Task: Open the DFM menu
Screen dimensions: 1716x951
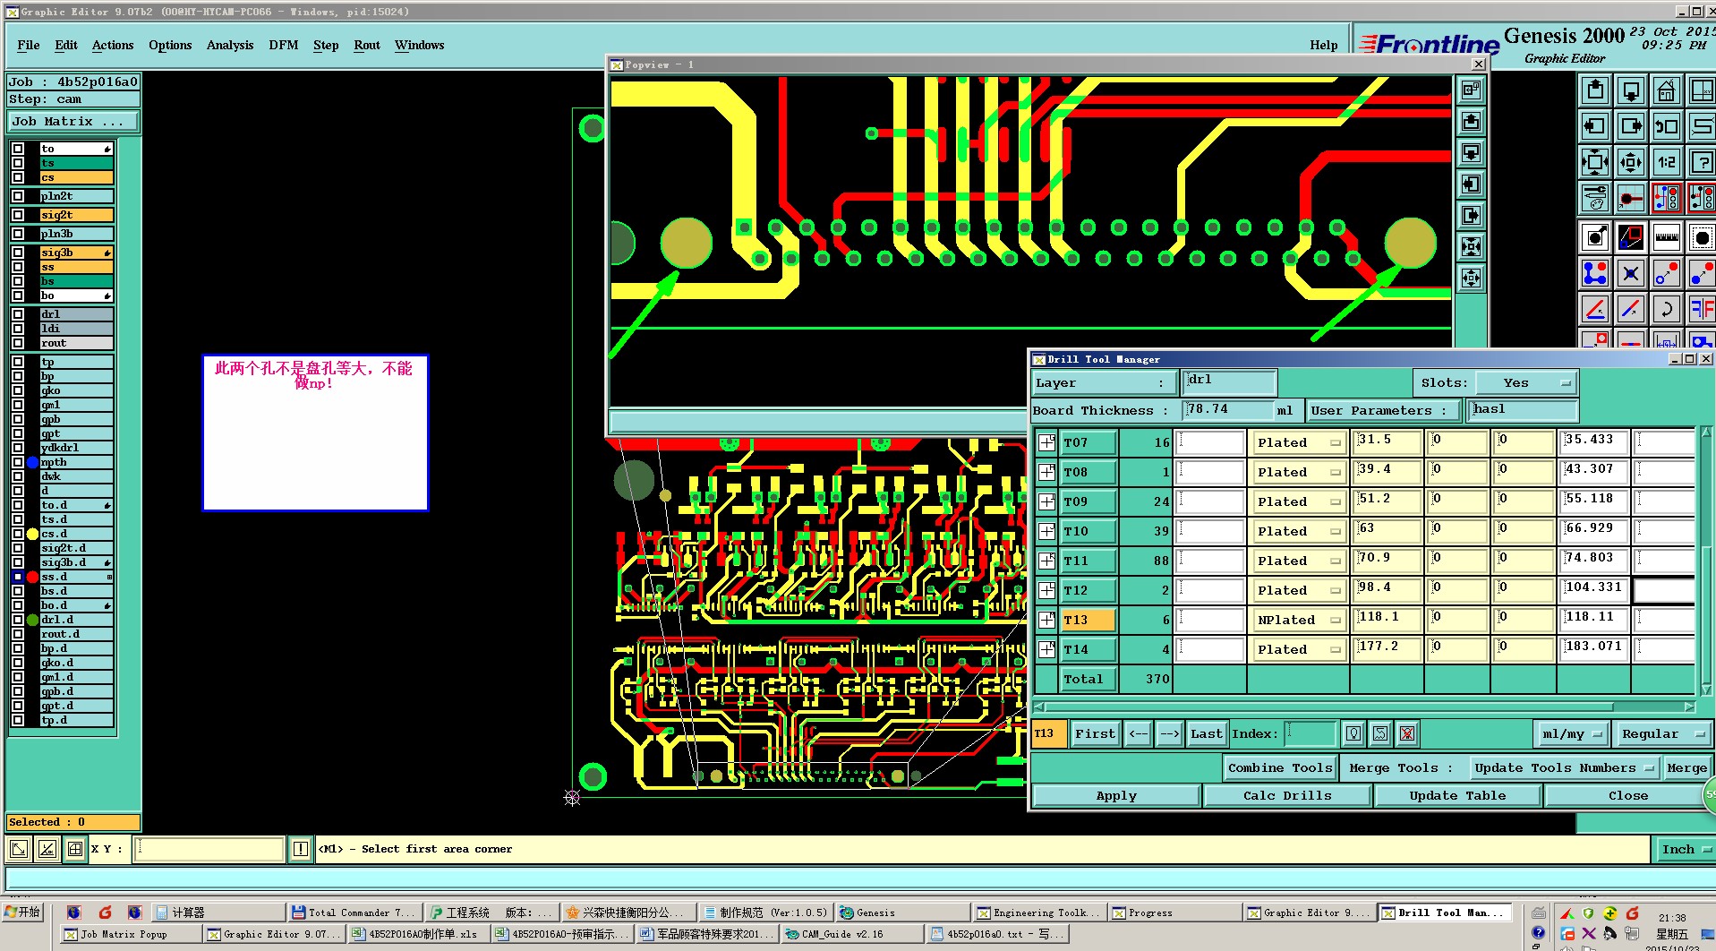Action: click(x=283, y=45)
